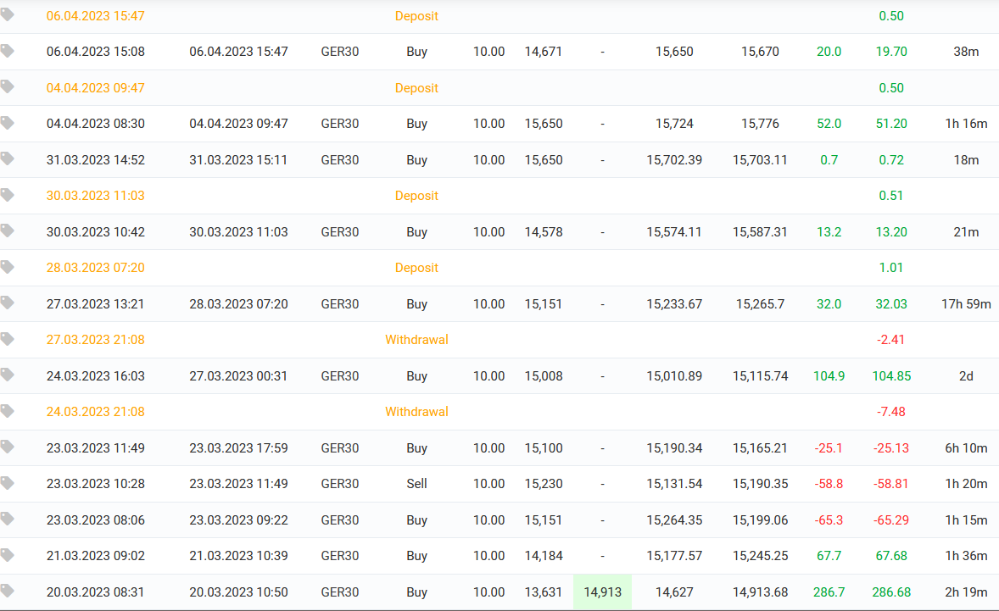Click the tag icon on the 21.03.2023 09:02 trade
This screenshot has height=611, width=999.
coord(8,555)
